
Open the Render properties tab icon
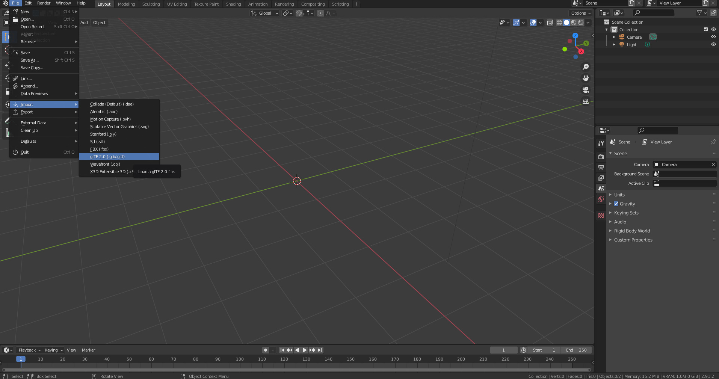coord(601,157)
